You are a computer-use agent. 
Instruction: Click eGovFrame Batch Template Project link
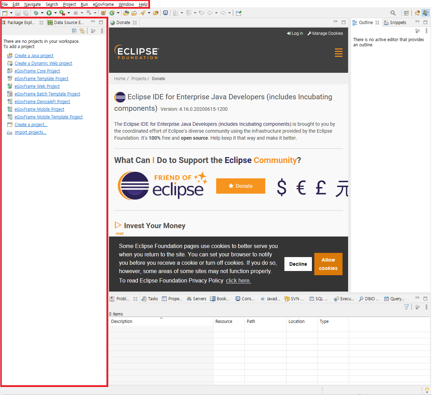tap(47, 94)
